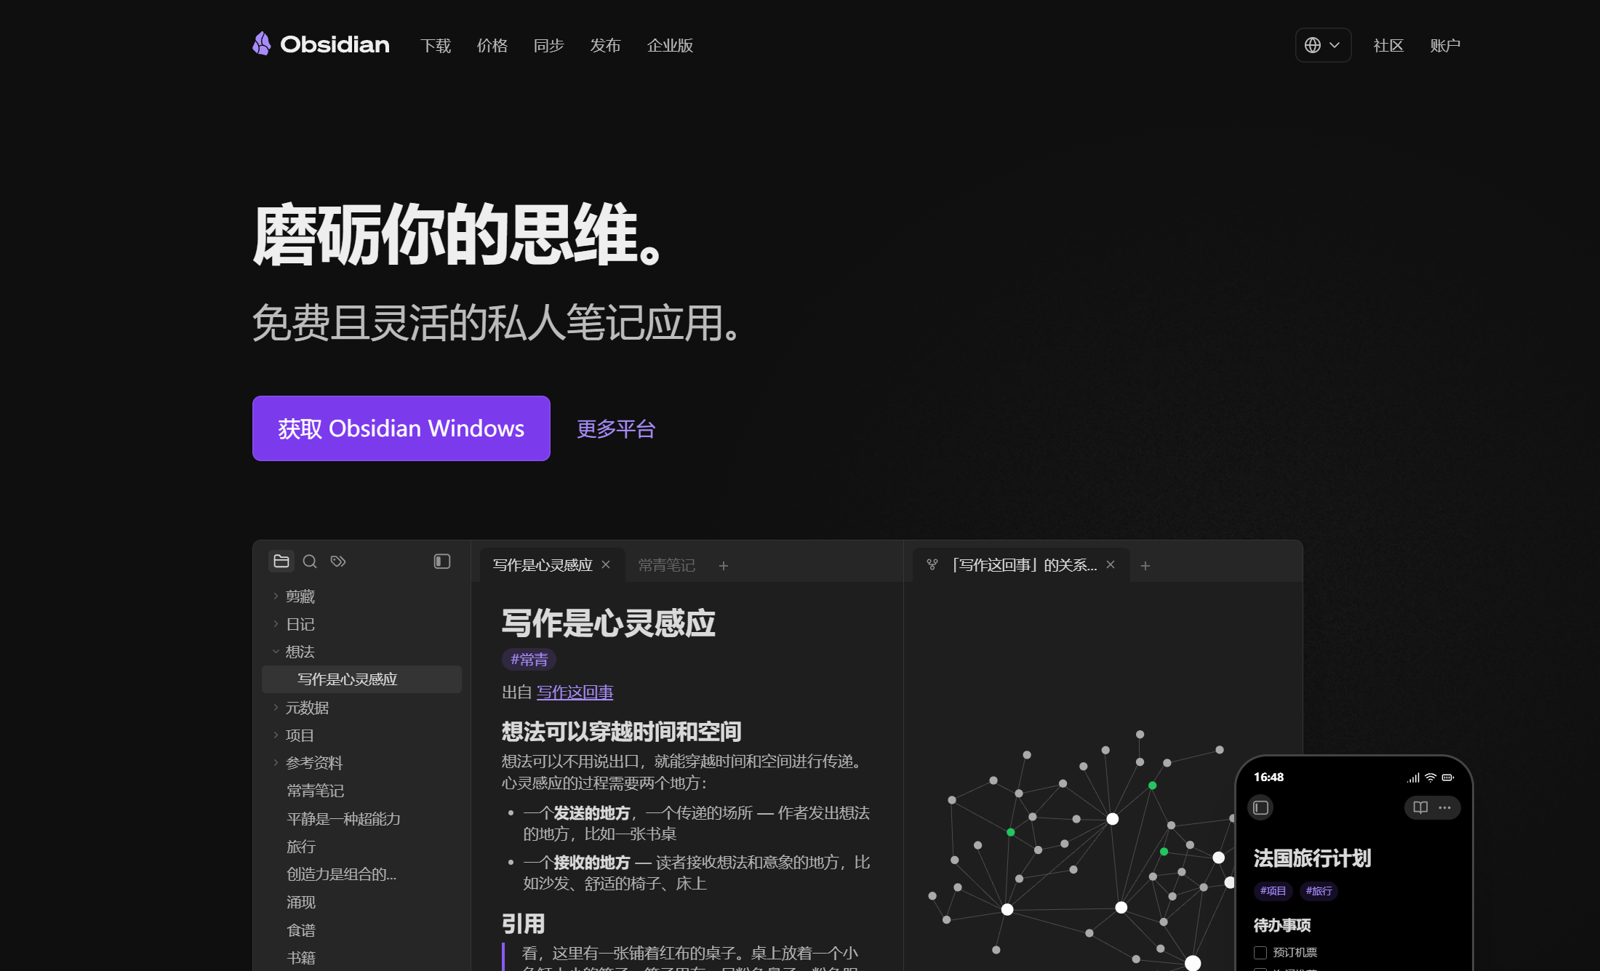The image size is (1600, 971).
Task: Tap the #旅行 tag on phone
Action: coord(1319,890)
